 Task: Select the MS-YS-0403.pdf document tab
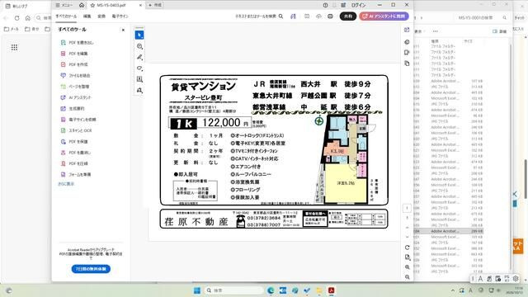[111, 6]
